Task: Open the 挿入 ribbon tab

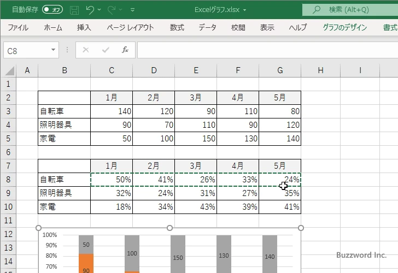Action: 84,27
